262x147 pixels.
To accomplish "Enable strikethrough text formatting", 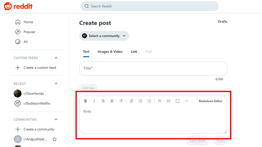I will click(x=103, y=101).
